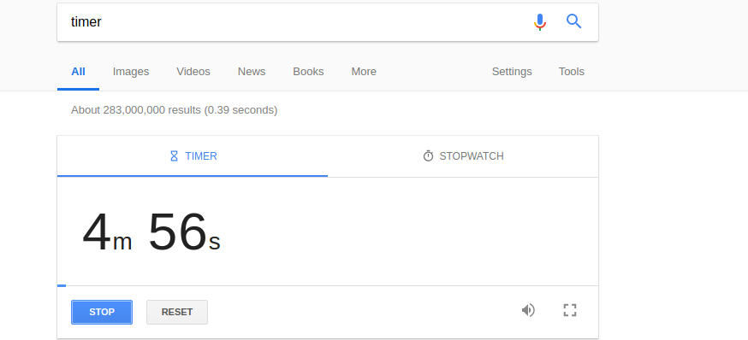Image resolution: width=748 pixels, height=340 pixels.
Task: Click the blue magnifying glass search icon
Action: pos(574,21)
